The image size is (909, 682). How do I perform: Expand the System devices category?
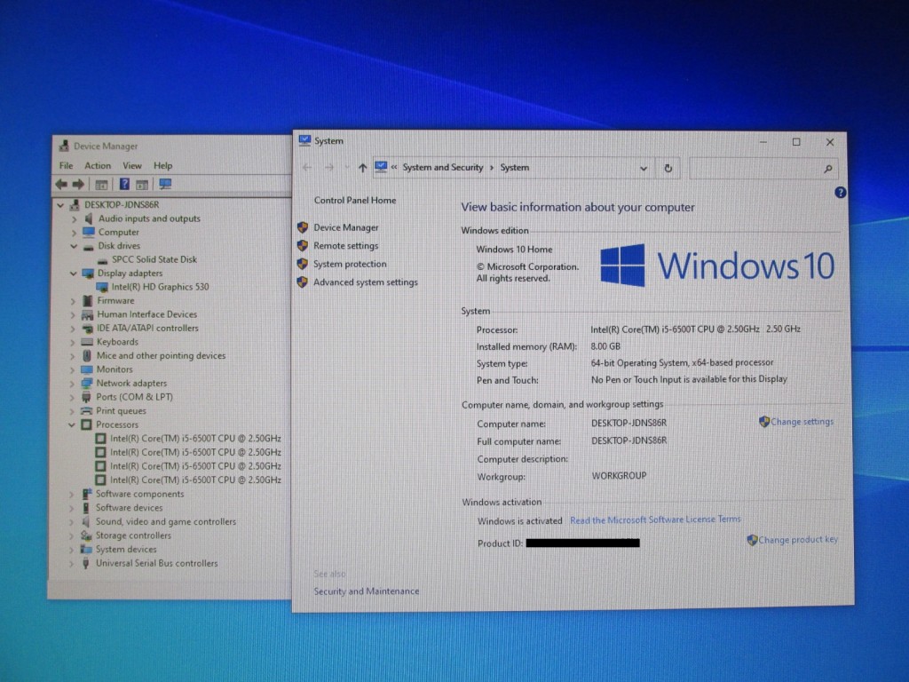pyautogui.click(x=71, y=550)
